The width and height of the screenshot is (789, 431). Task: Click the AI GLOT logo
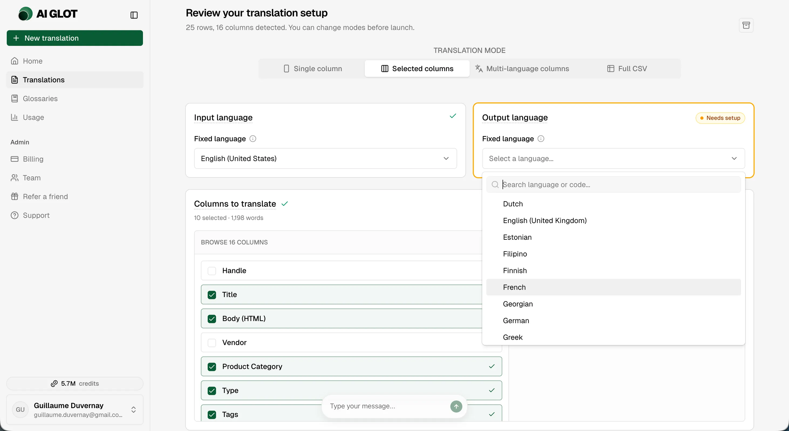tap(48, 14)
